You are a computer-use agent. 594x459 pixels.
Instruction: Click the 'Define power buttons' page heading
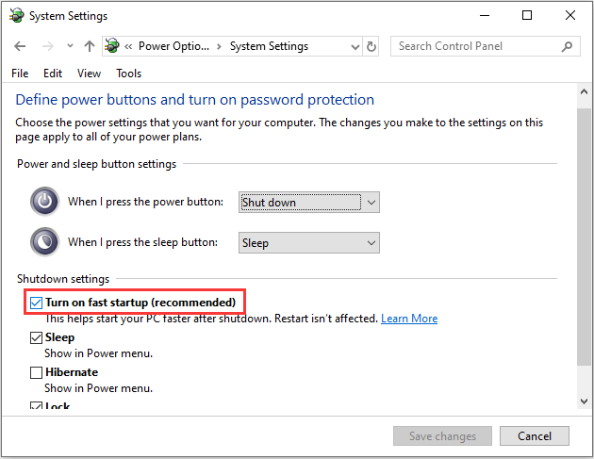tap(195, 100)
